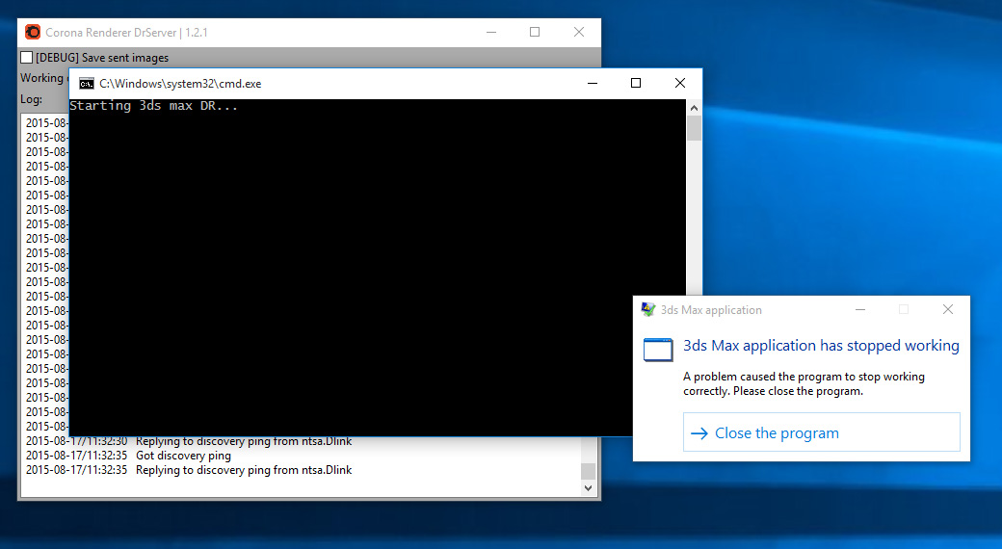Viewport: 1002px width, 549px height.
Task: Click the cmd.exe vertical scrollbar thumb
Action: [694, 129]
